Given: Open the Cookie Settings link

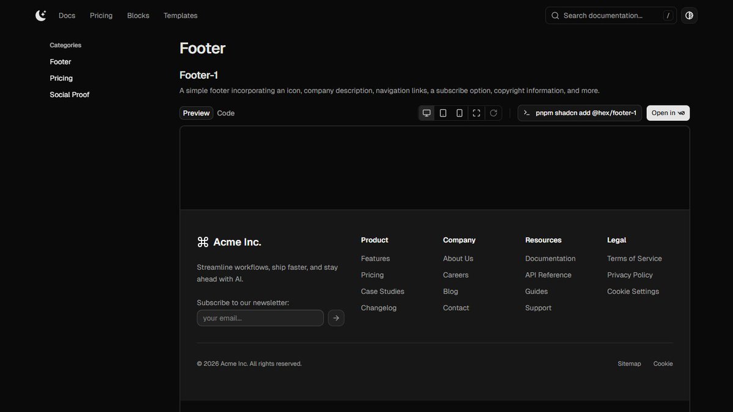Looking at the screenshot, I should pos(633,292).
